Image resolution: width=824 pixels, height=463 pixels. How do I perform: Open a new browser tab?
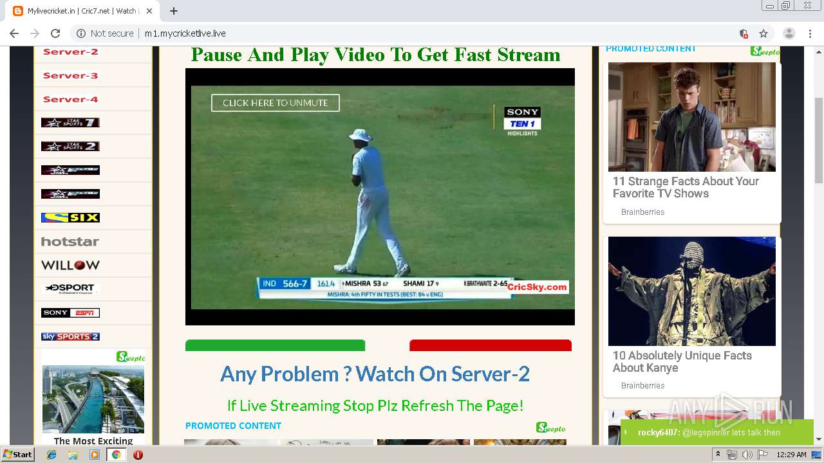coord(173,11)
